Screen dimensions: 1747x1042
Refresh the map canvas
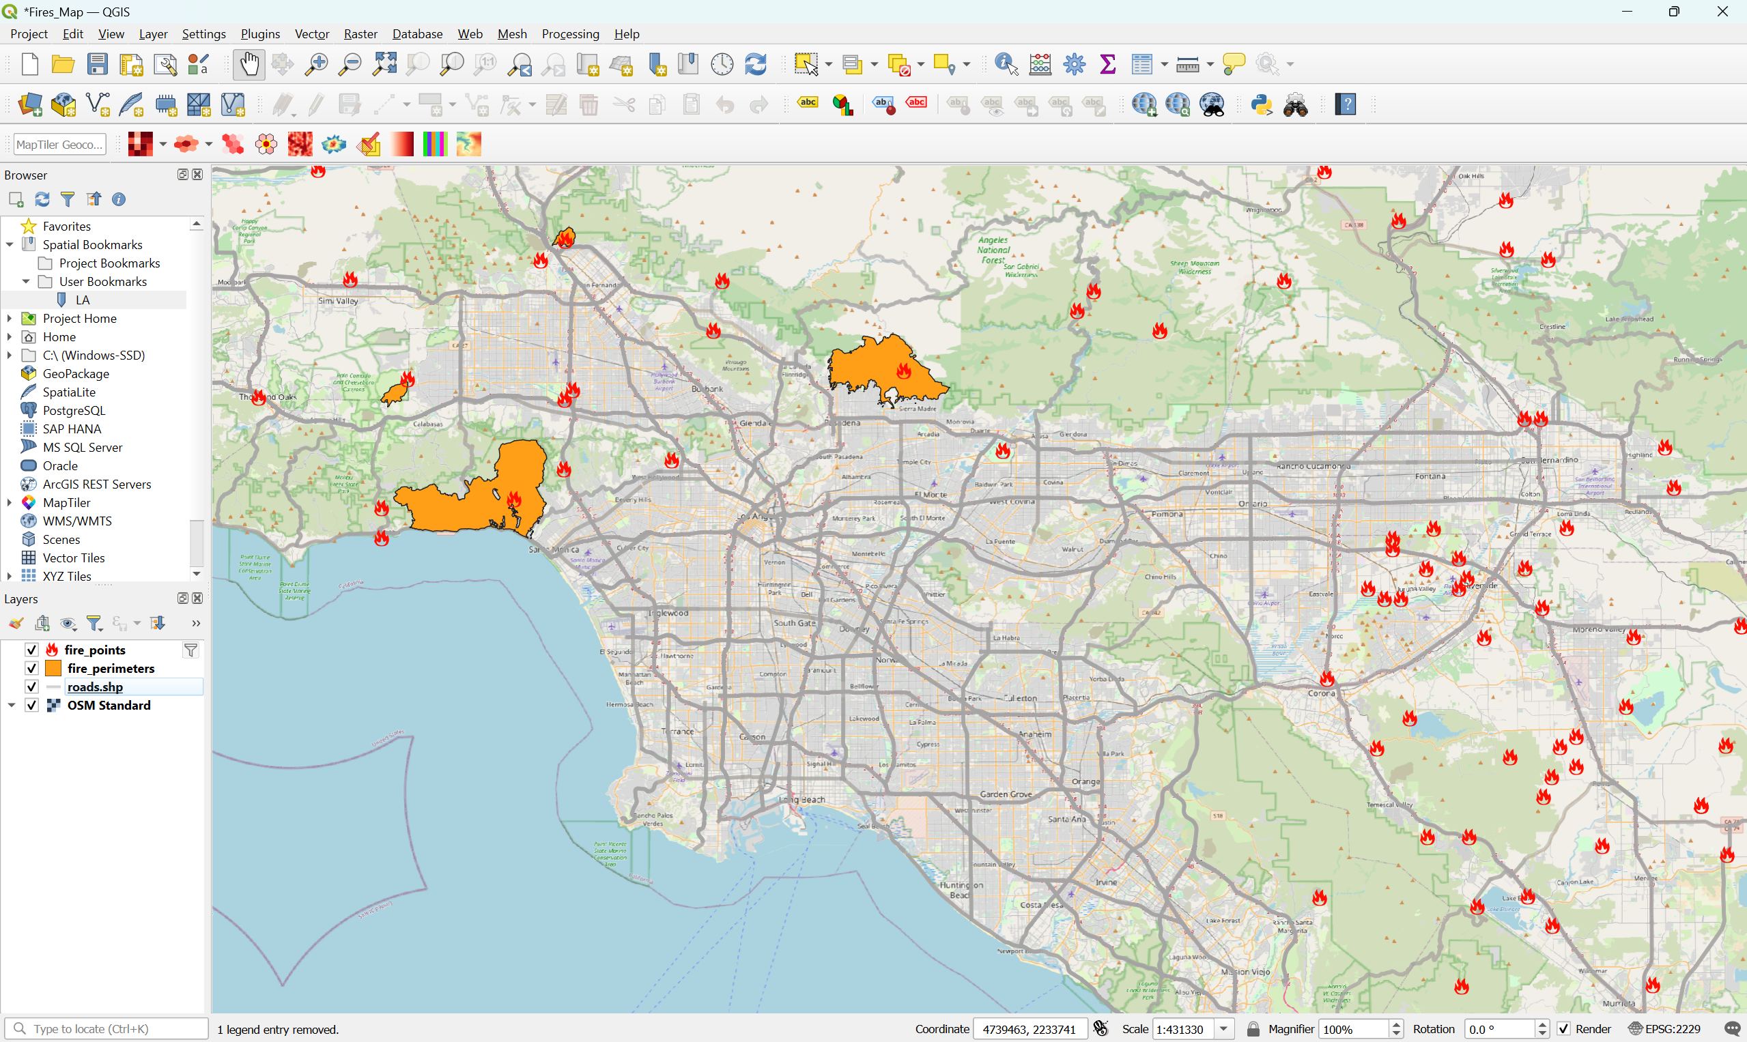point(756,64)
